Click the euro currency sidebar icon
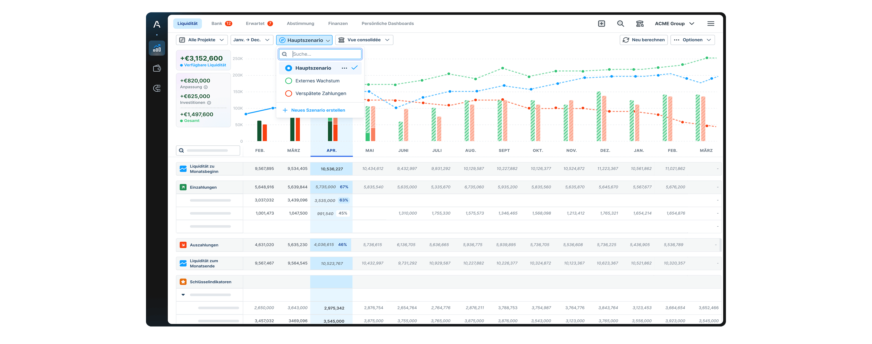 click(x=157, y=88)
